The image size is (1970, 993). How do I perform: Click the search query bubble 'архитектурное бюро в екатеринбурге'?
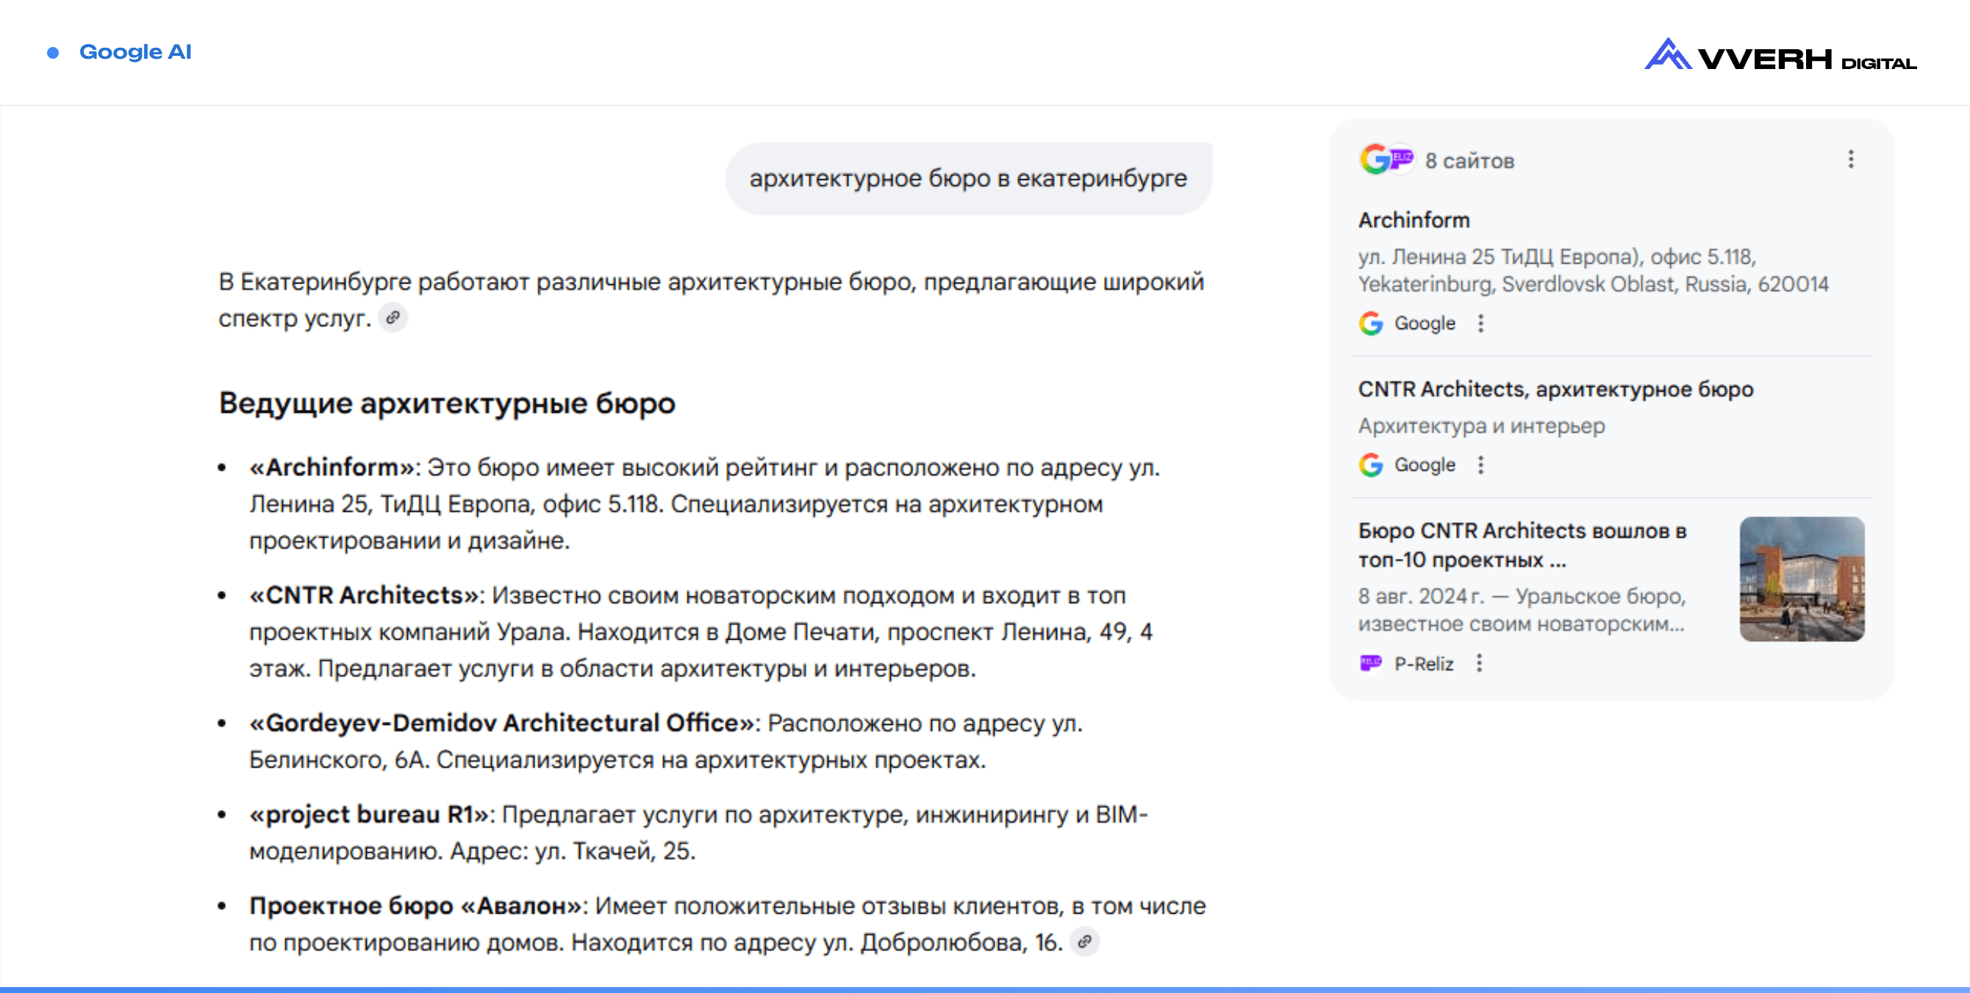[x=967, y=178]
